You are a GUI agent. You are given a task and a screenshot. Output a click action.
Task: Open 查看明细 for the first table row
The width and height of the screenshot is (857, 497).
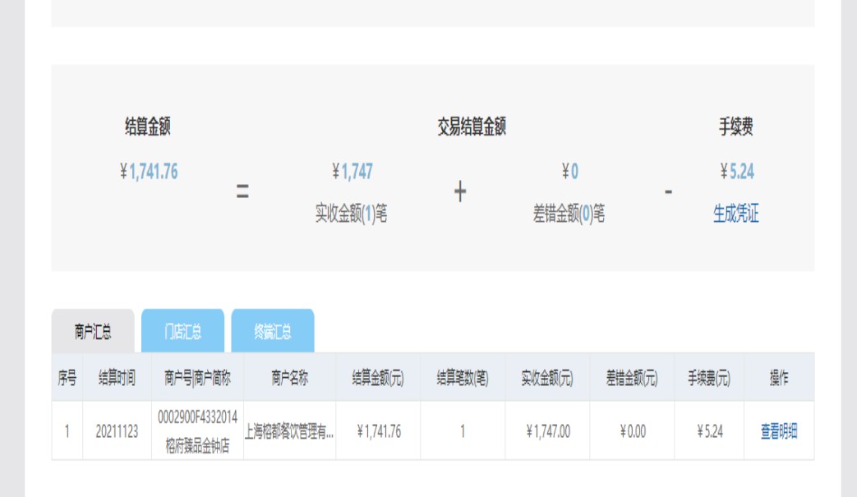[778, 431]
